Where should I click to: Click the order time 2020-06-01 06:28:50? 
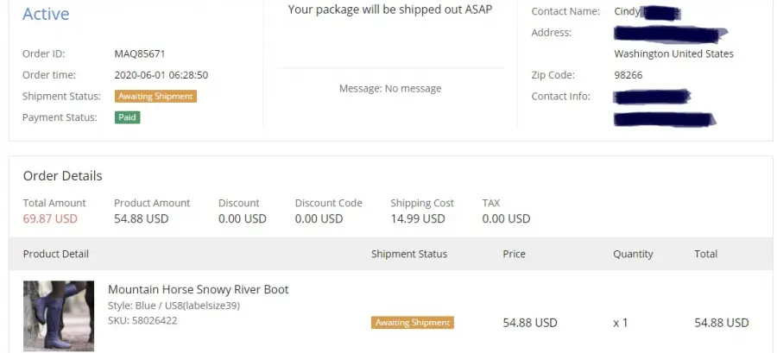pyautogui.click(x=161, y=75)
